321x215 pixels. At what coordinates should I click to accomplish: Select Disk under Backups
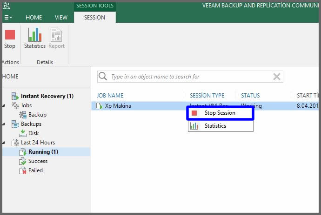pyautogui.click(x=33, y=133)
